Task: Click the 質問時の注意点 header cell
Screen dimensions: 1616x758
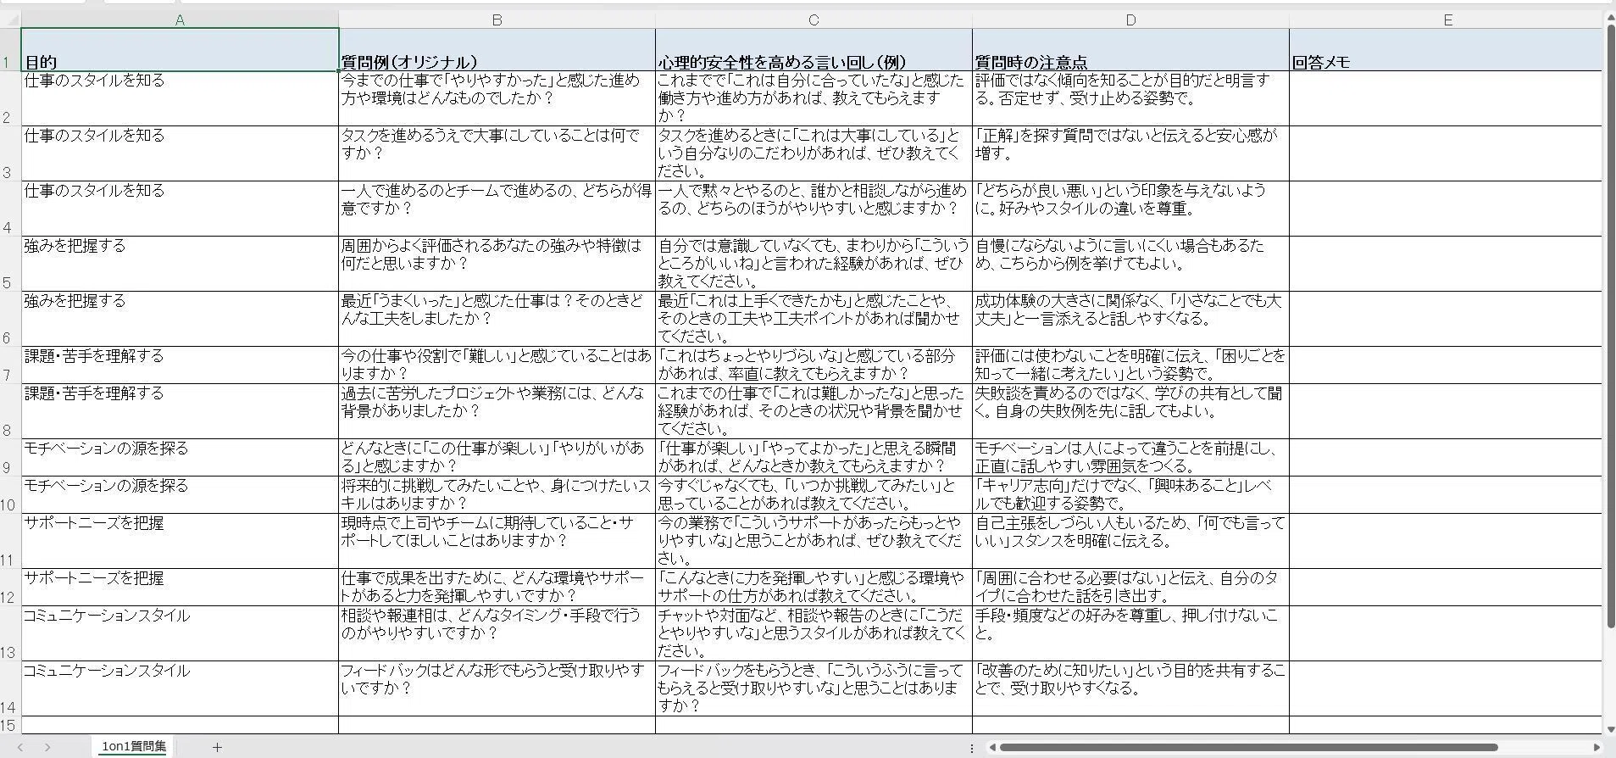Action: pyautogui.click(x=1130, y=50)
